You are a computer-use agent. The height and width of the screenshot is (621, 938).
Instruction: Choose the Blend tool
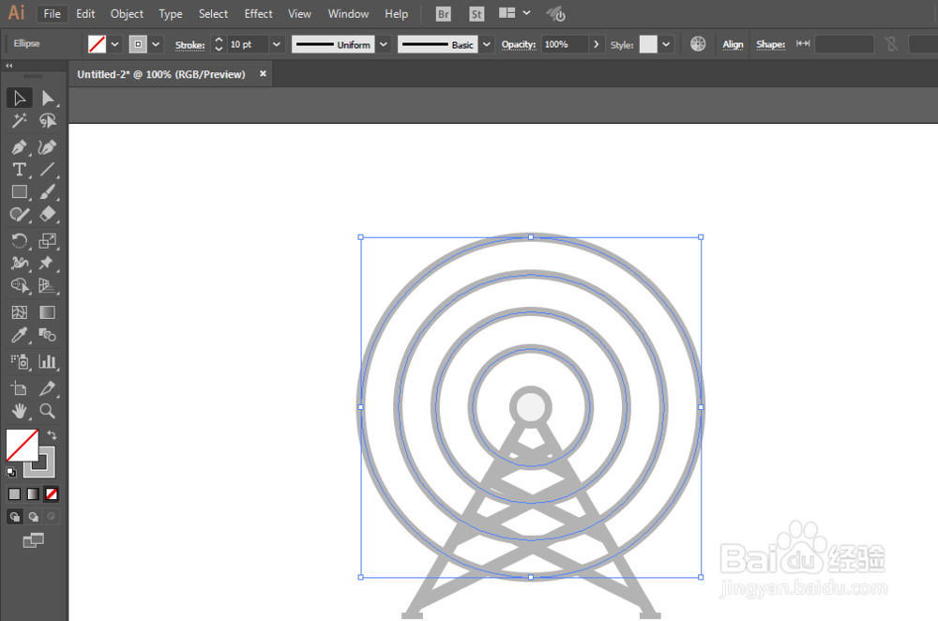(47, 335)
